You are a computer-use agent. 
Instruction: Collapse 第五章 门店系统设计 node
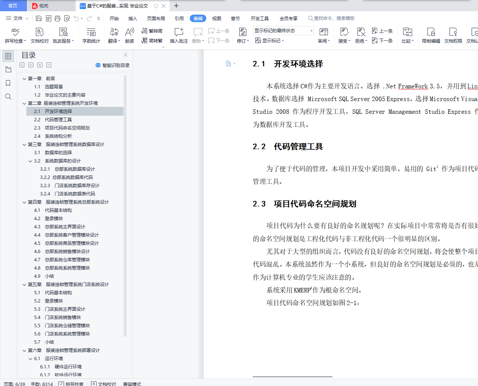click(24, 285)
